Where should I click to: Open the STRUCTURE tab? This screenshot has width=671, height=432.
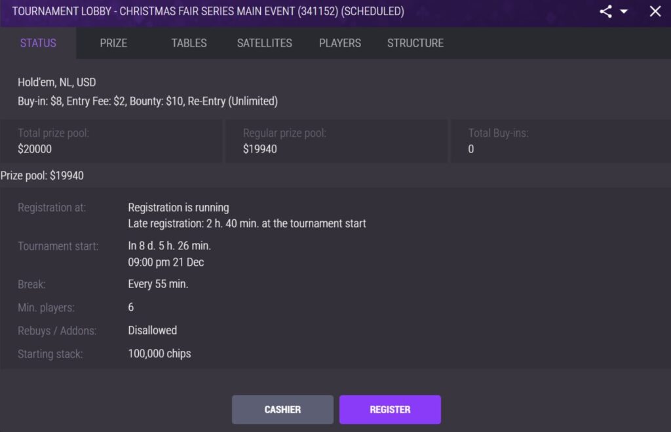[x=415, y=43]
